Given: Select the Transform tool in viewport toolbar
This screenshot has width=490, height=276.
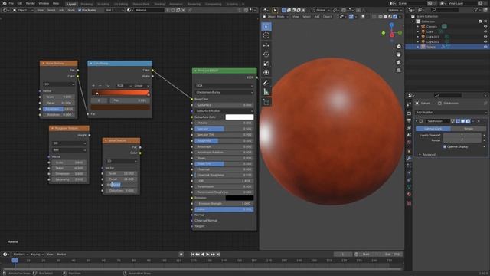Looking at the screenshot, I should point(266,73).
